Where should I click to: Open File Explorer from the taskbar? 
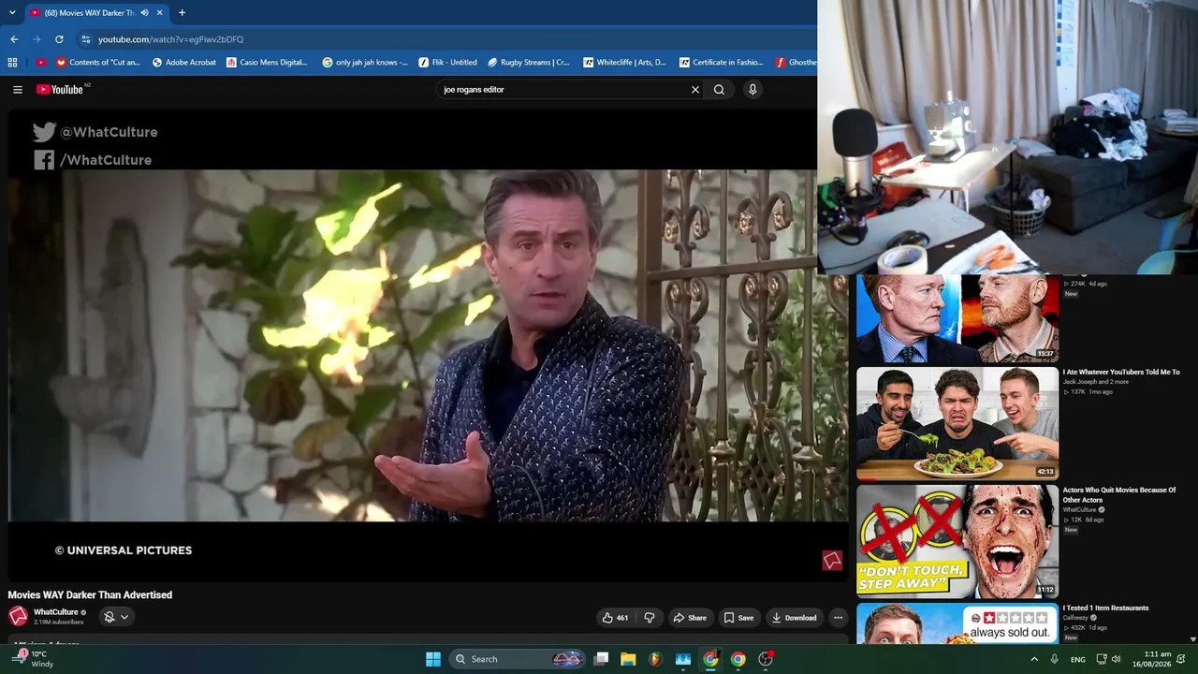628,659
